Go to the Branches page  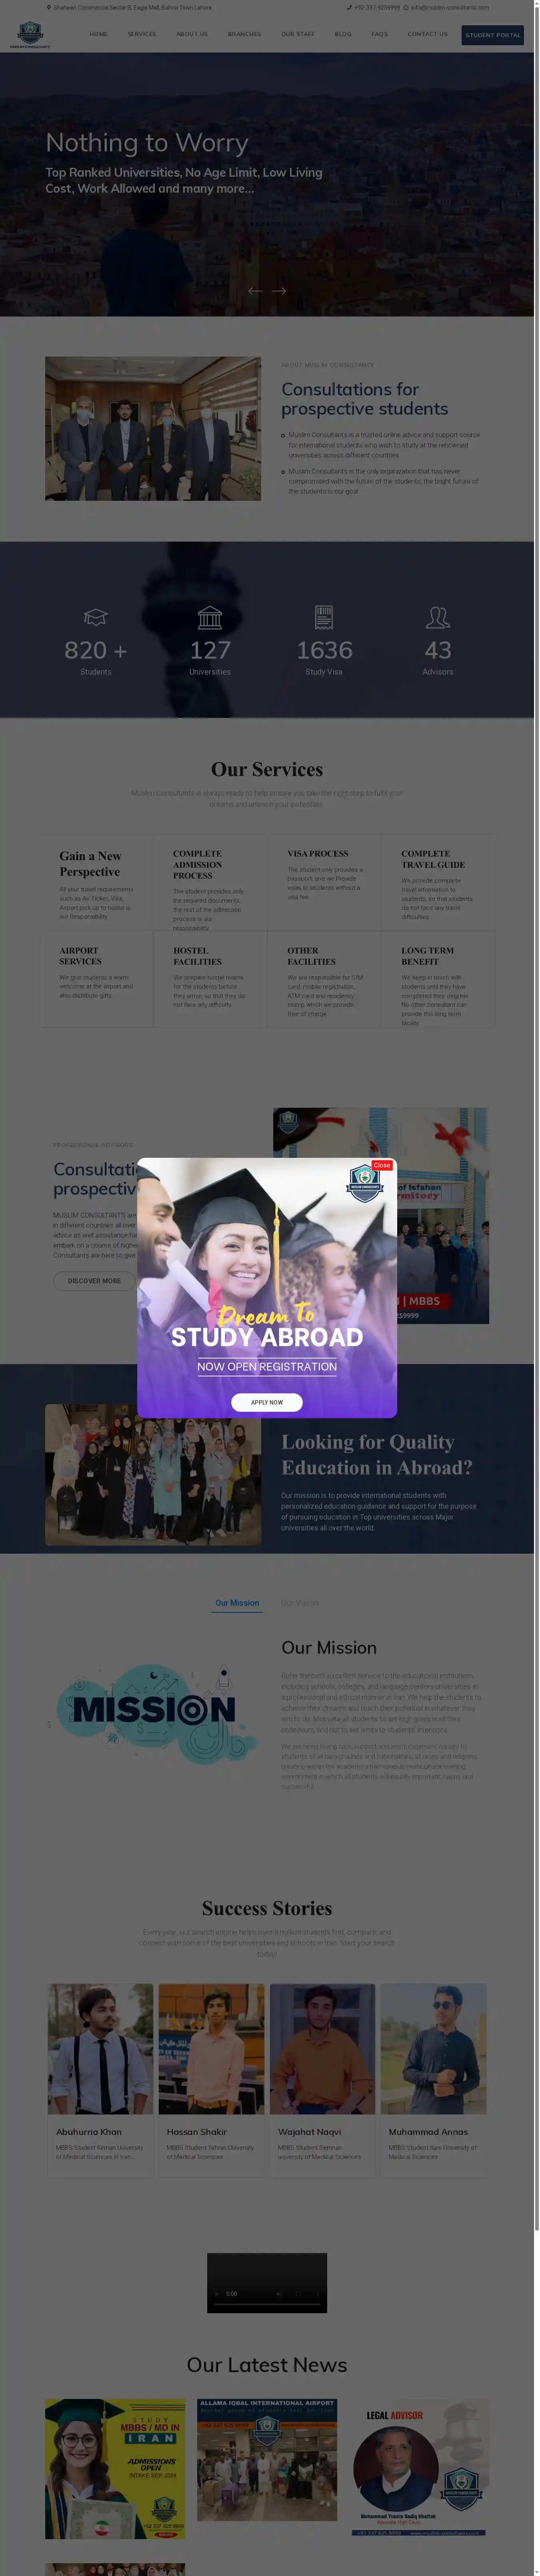pyautogui.click(x=244, y=34)
